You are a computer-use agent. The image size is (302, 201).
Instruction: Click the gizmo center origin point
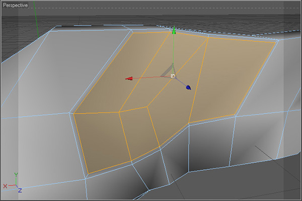(173, 76)
